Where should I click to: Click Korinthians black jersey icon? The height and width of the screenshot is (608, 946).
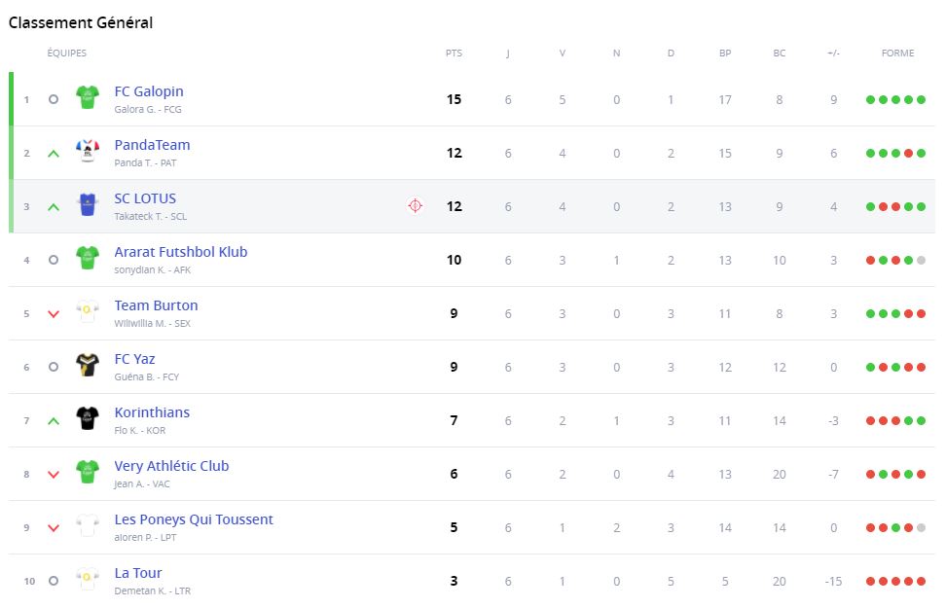[88, 419]
